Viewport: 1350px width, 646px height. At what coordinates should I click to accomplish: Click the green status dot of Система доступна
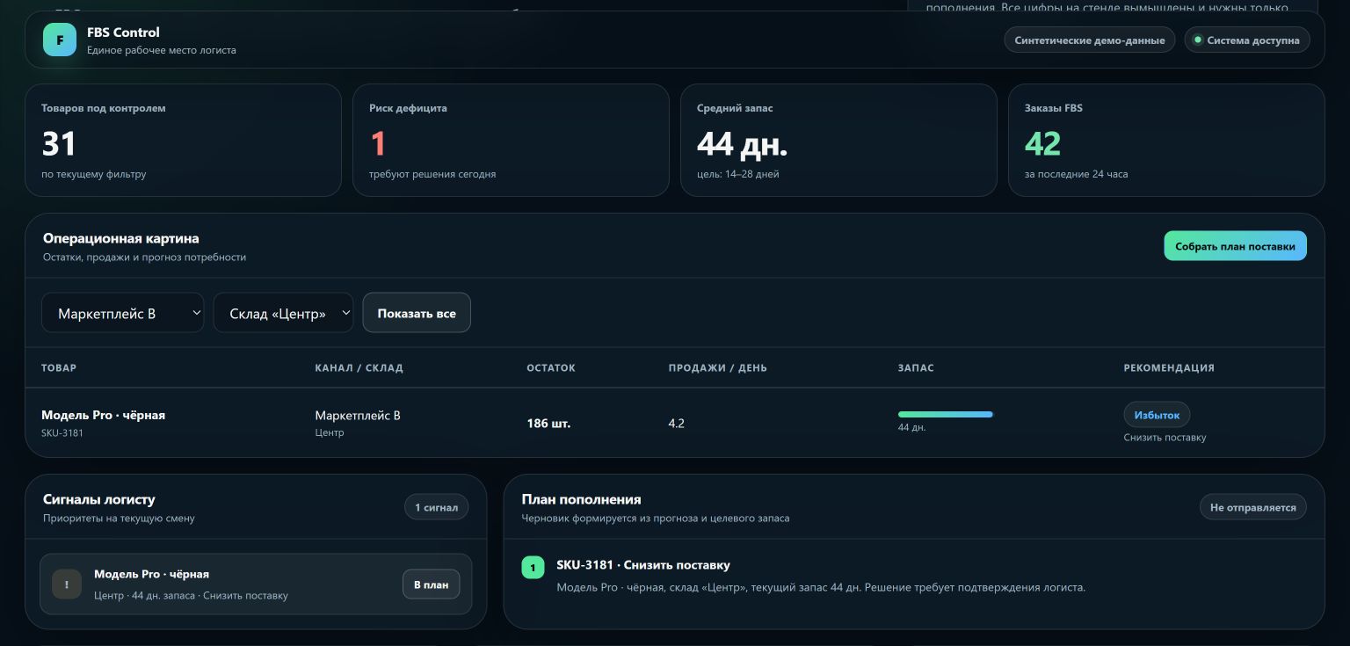pyautogui.click(x=1197, y=40)
